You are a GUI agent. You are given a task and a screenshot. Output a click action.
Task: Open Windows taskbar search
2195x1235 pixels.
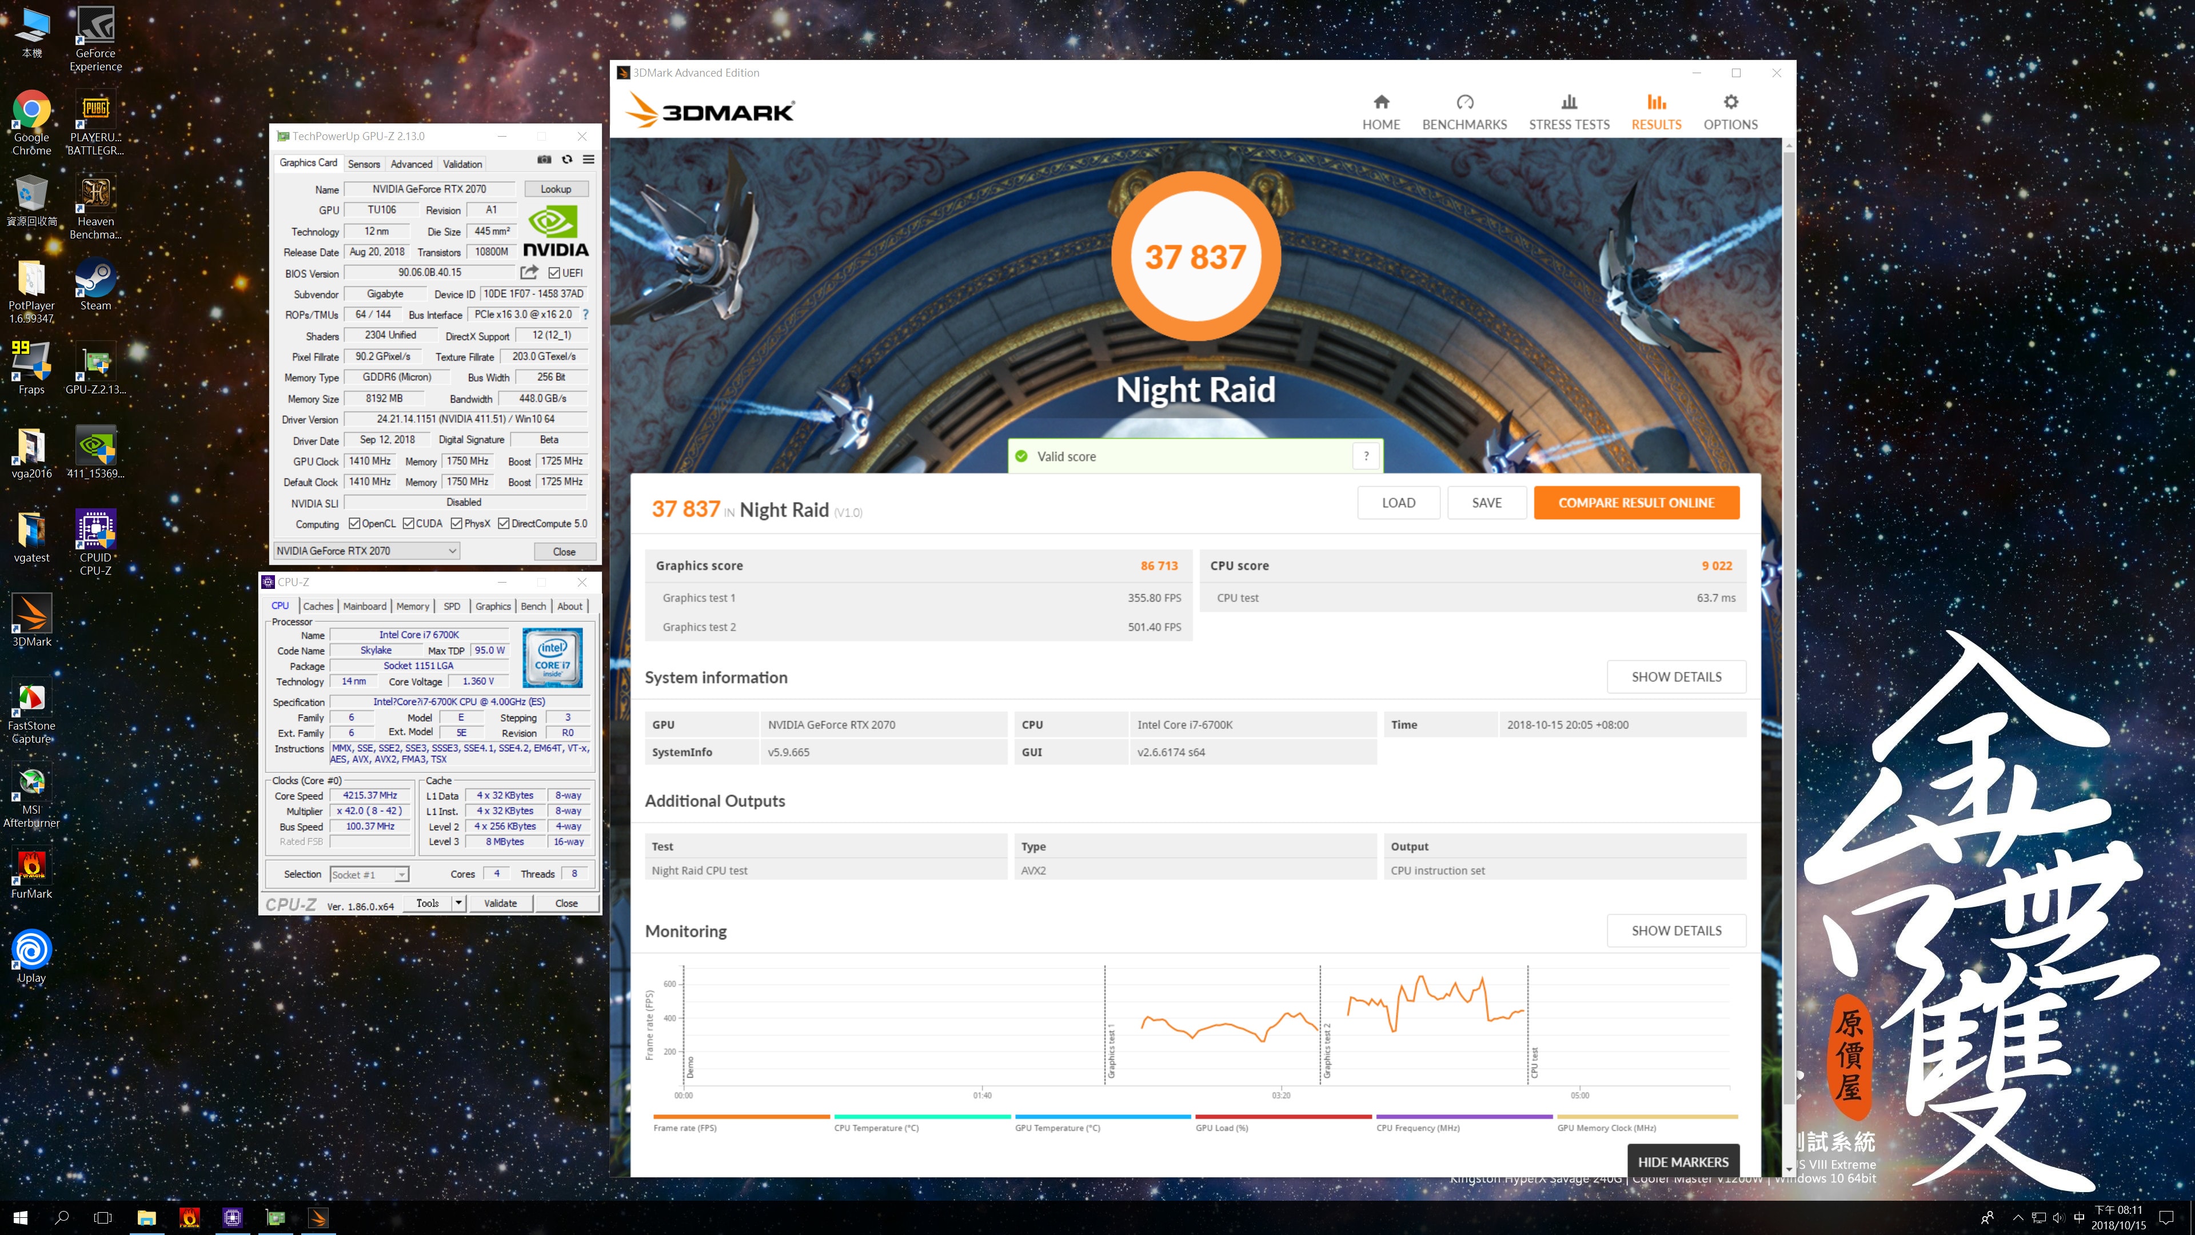pos(61,1218)
